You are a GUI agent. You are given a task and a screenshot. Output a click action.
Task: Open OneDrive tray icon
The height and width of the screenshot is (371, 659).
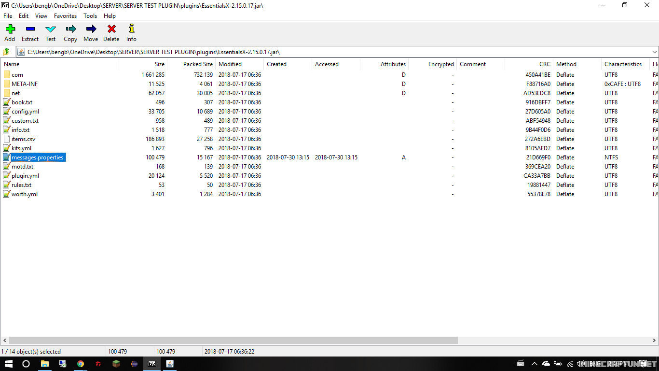(546, 364)
